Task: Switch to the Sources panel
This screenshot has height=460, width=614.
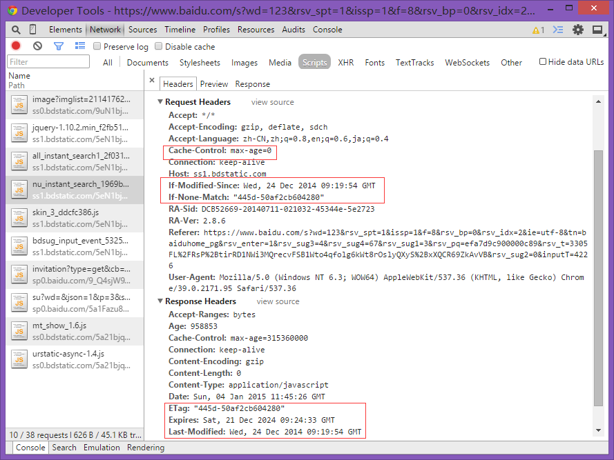Action: point(142,30)
